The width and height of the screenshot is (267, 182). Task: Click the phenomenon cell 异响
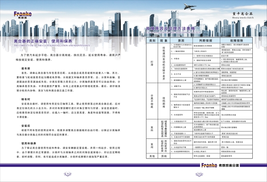click(164, 156)
